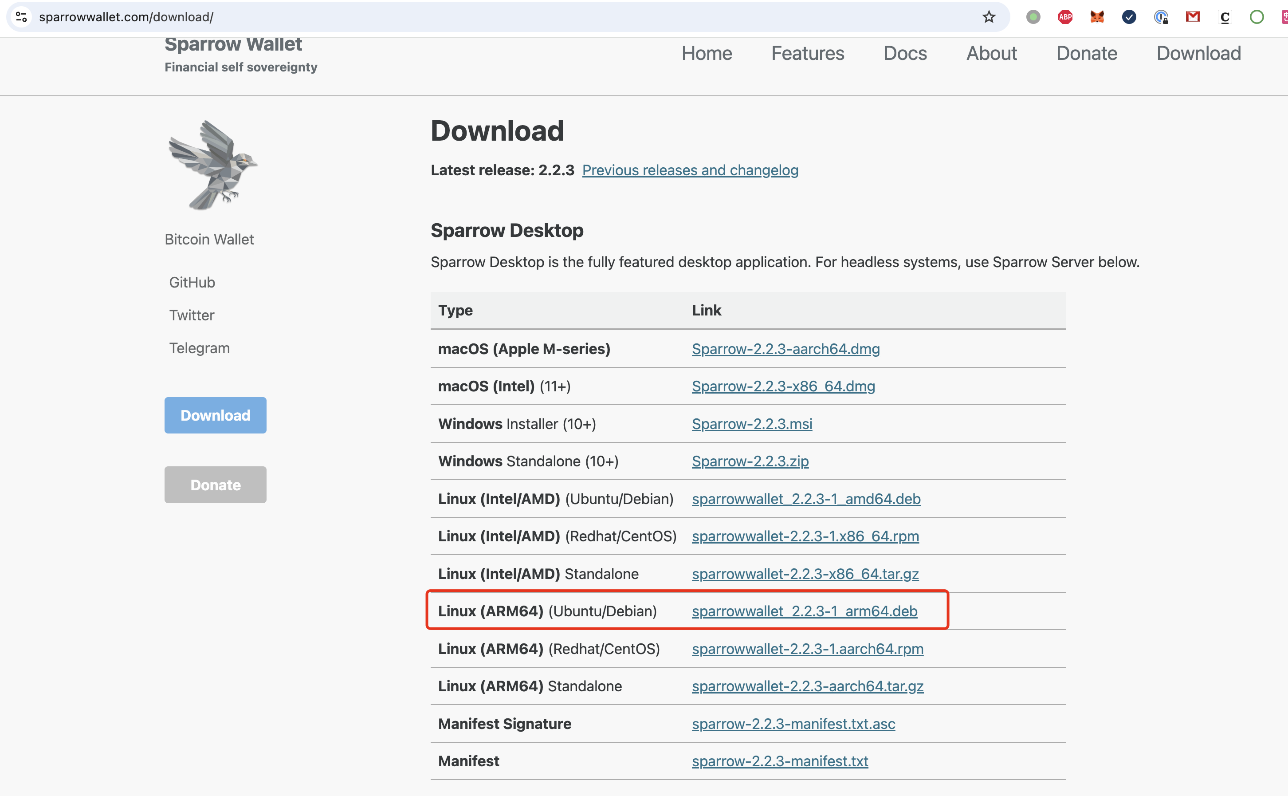This screenshot has height=796, width=1288.
Task: Click 'Linux (Intel/AMD) (Redhat/CentOS)' cell
Action: click(x=557, y=536)
